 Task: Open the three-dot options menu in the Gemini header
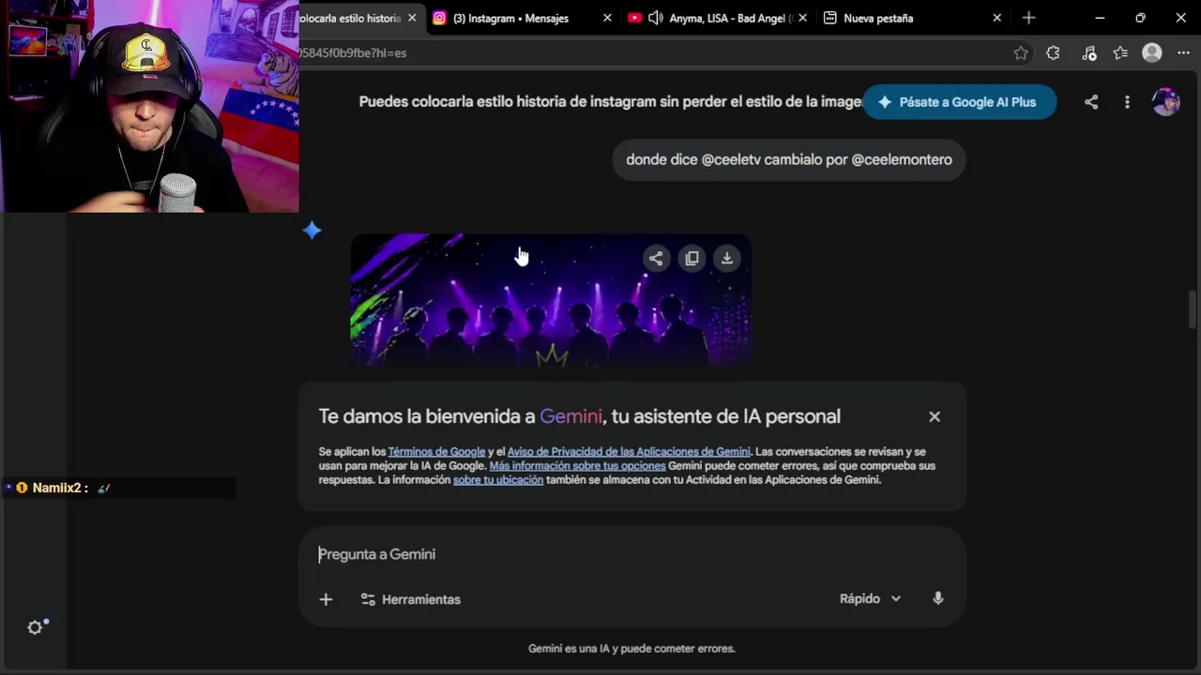click(1127, 102)
